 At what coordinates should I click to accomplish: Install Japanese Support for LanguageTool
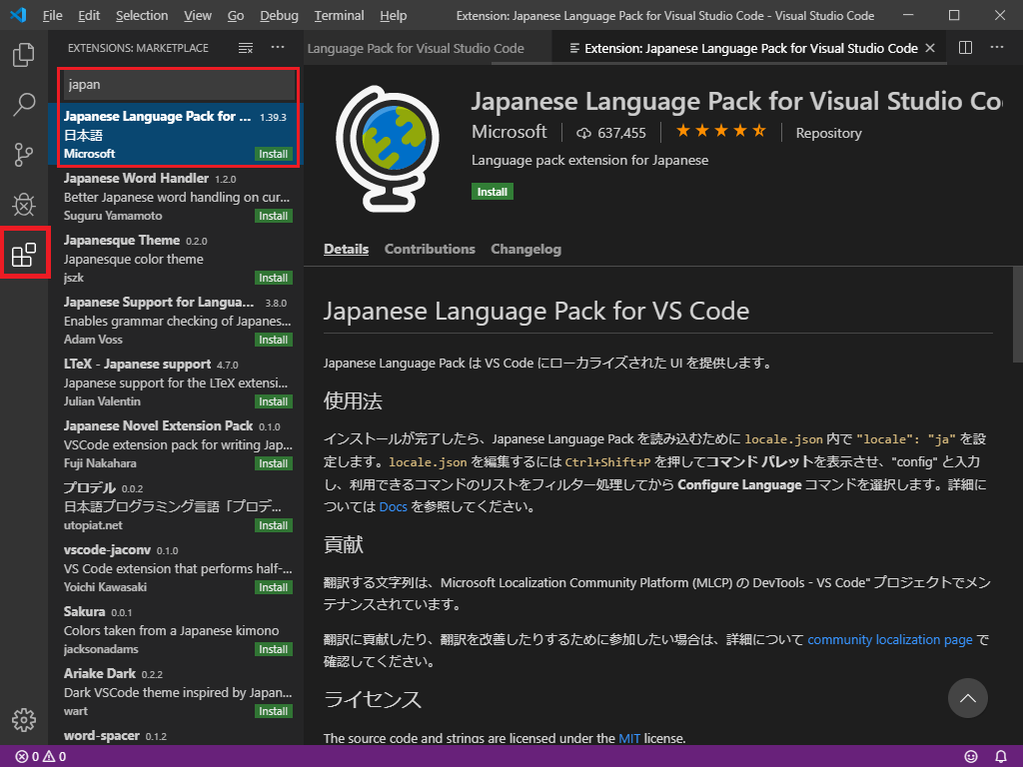pyautogui.click(x=273, y=340)
